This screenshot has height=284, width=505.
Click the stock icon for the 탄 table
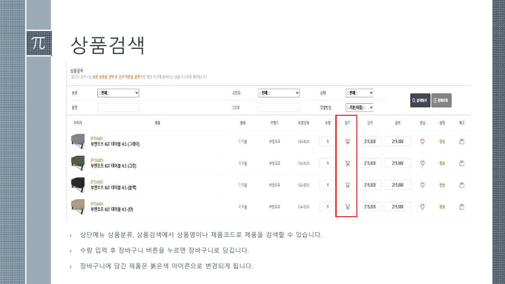(x=461, y=207)
